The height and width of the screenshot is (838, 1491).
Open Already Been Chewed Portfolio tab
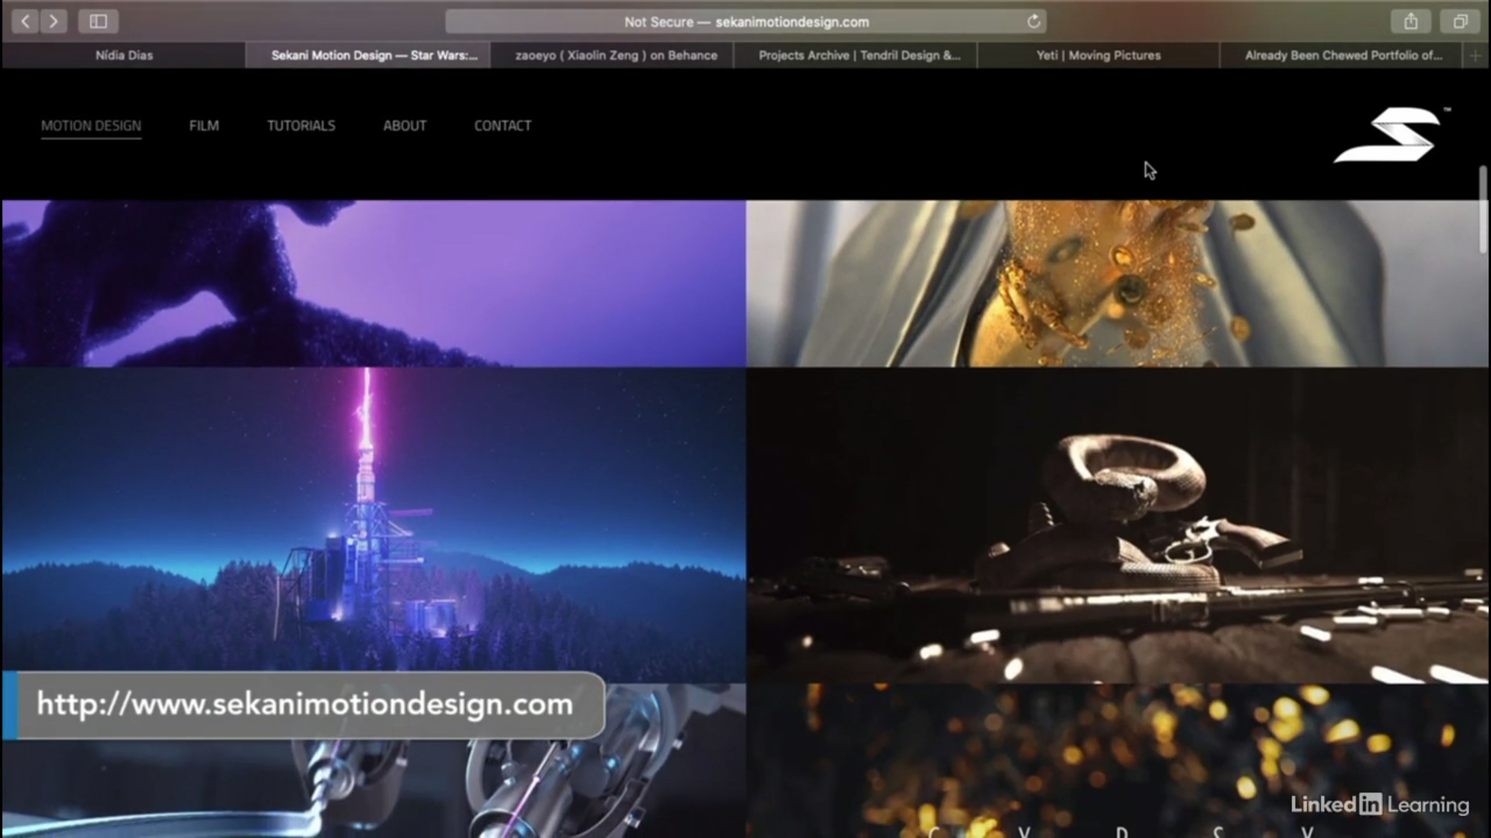[1343, 55]
